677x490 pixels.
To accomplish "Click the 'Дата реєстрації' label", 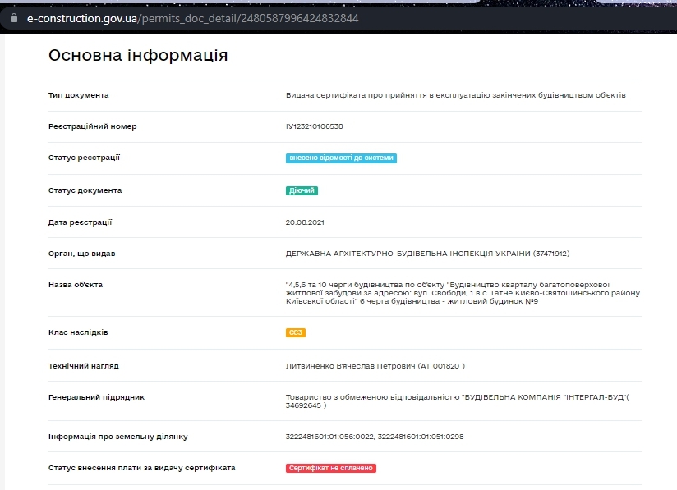I will click(x=80, y=222).
